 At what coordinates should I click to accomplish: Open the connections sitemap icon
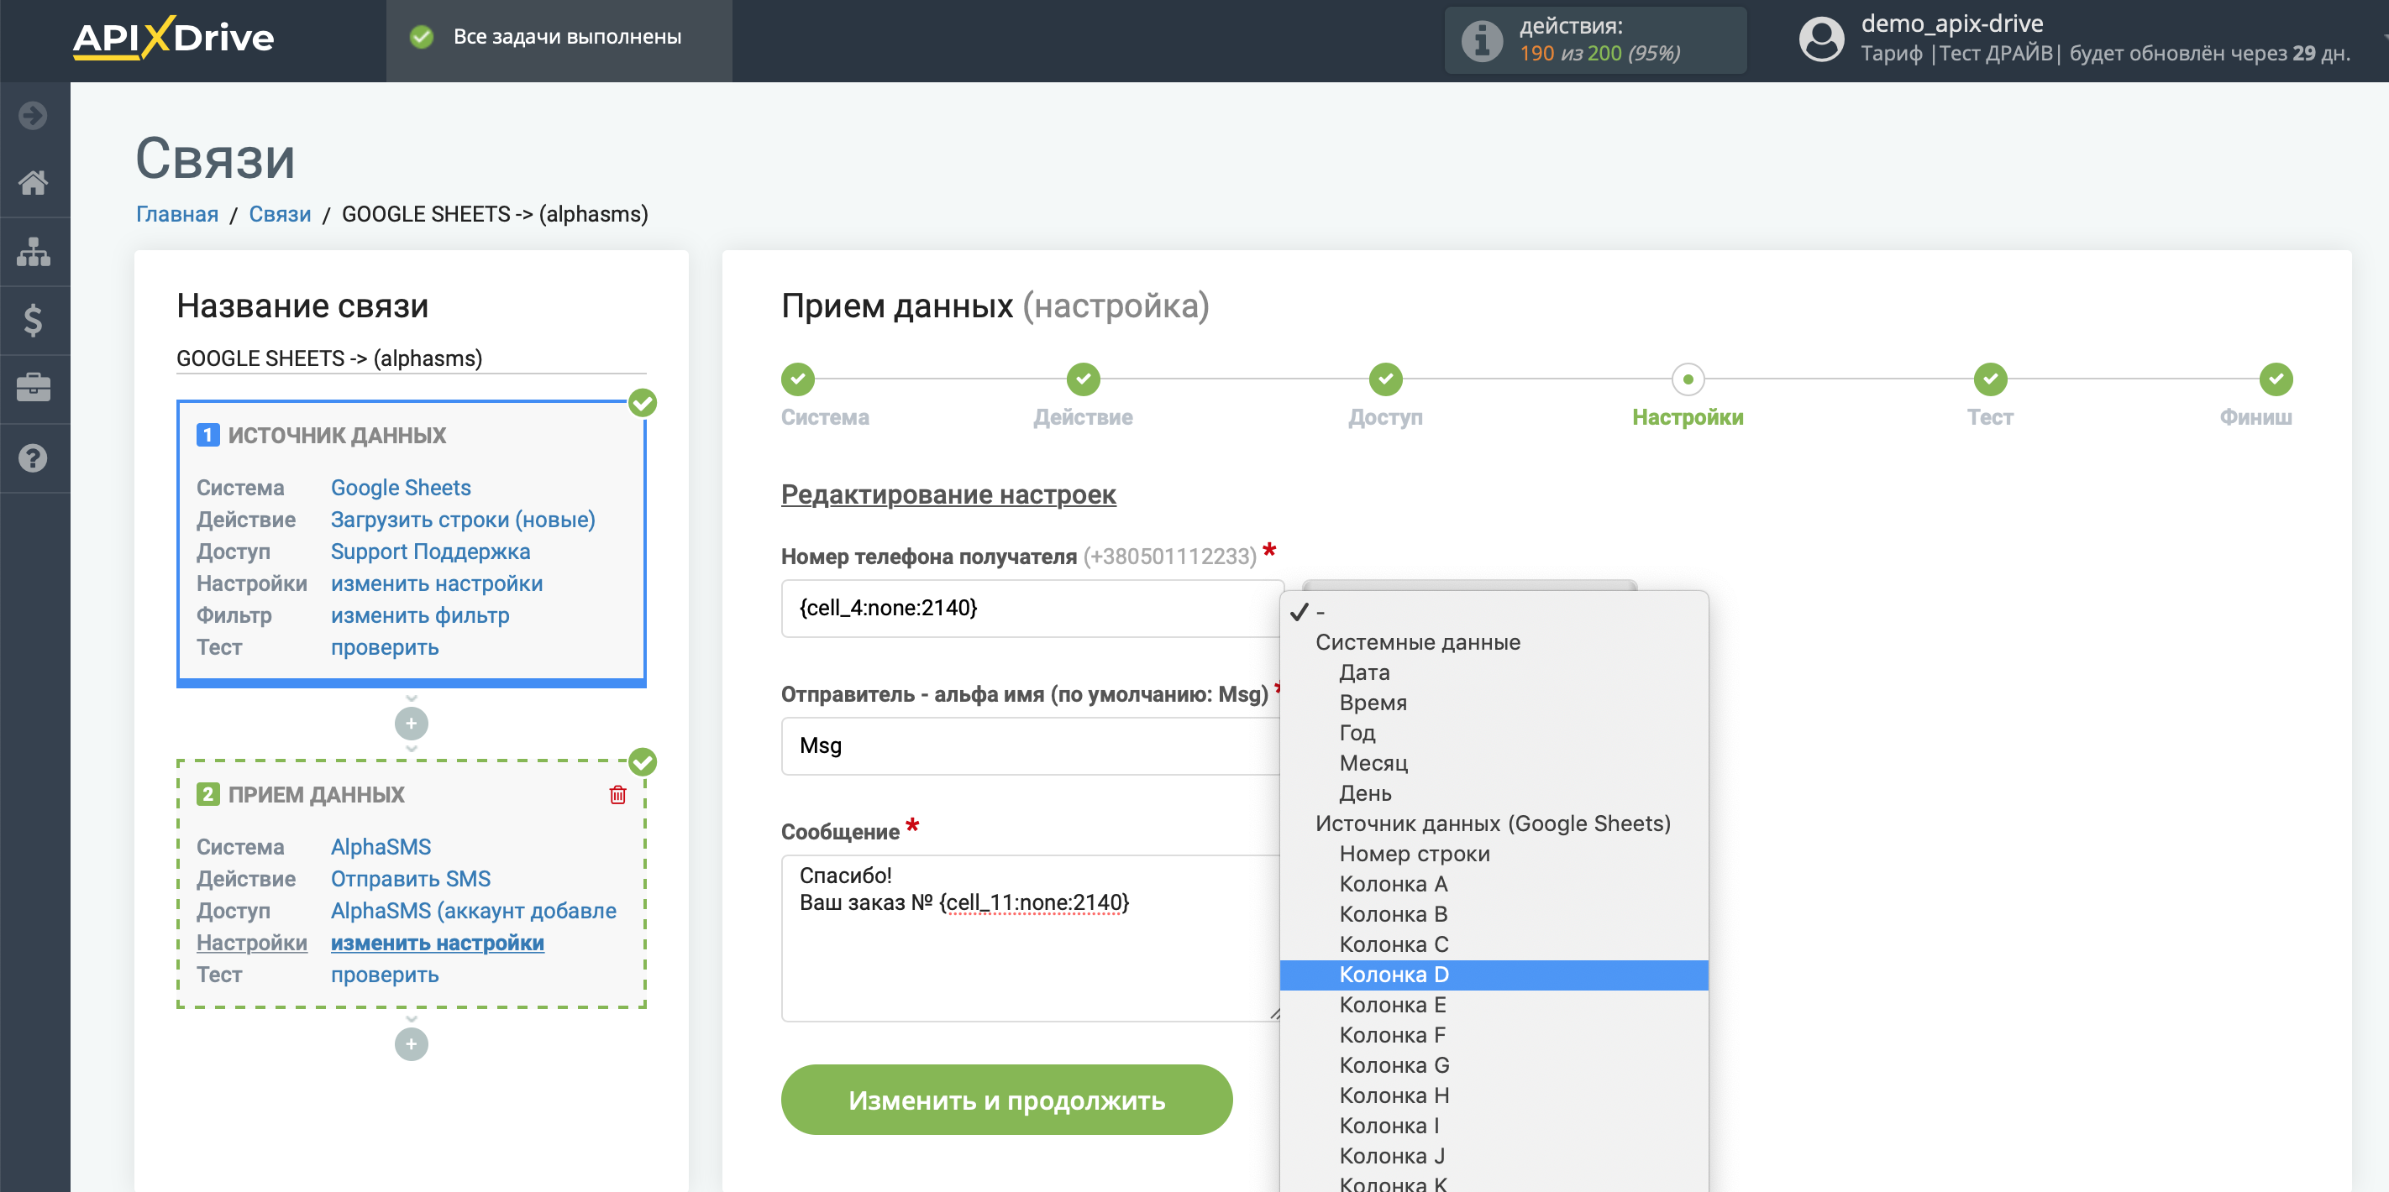tap(34, 251)
